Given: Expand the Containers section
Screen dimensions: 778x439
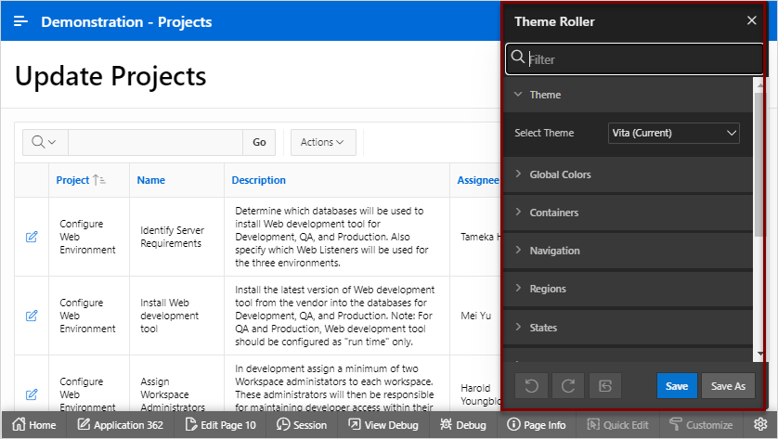Looking at the screenshot, I should (628, 213).
